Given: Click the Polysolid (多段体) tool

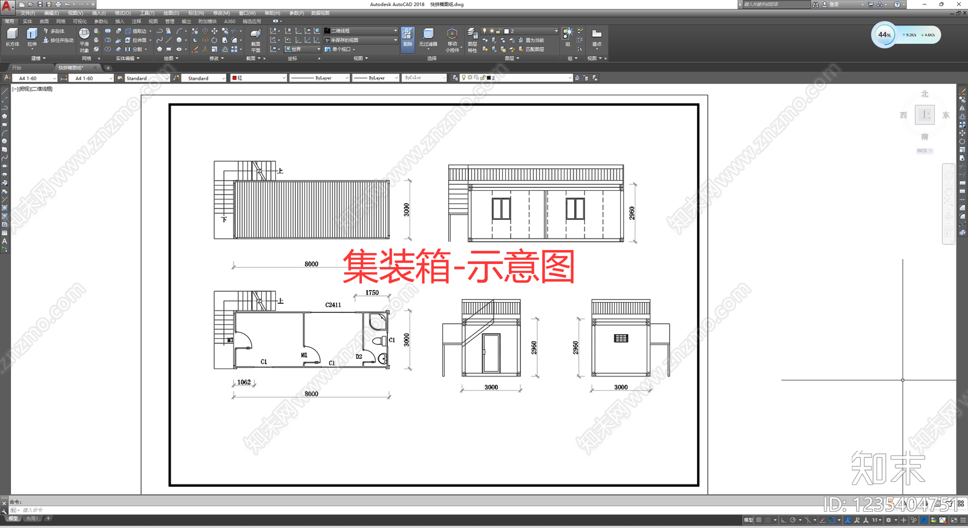Looking at the screenshot, I should coord(53,31).
